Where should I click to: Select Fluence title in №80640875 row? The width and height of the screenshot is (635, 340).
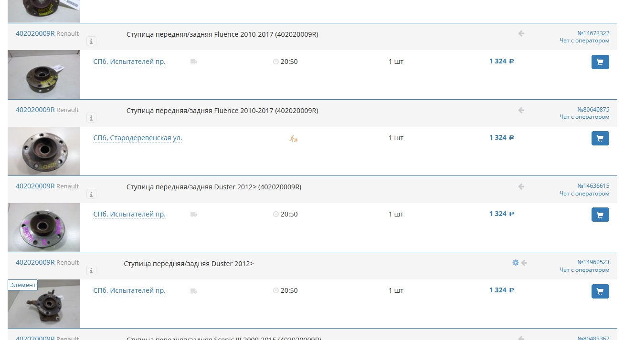tap(222, 111)
